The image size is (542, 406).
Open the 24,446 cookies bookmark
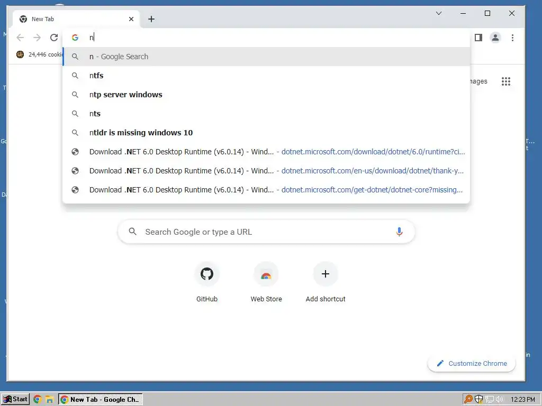pyautogui.click(x=39, y=54)
